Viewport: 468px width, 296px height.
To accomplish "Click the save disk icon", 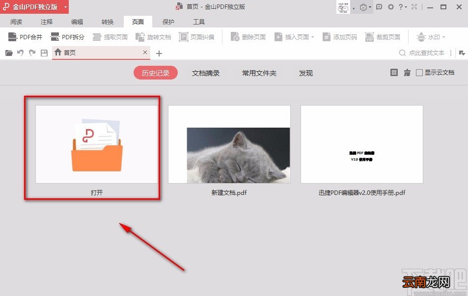I will tap(44, 53).
